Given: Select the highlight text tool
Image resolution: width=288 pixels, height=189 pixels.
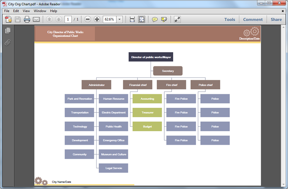Looking at the screenshot, I should tap(164, 19).
